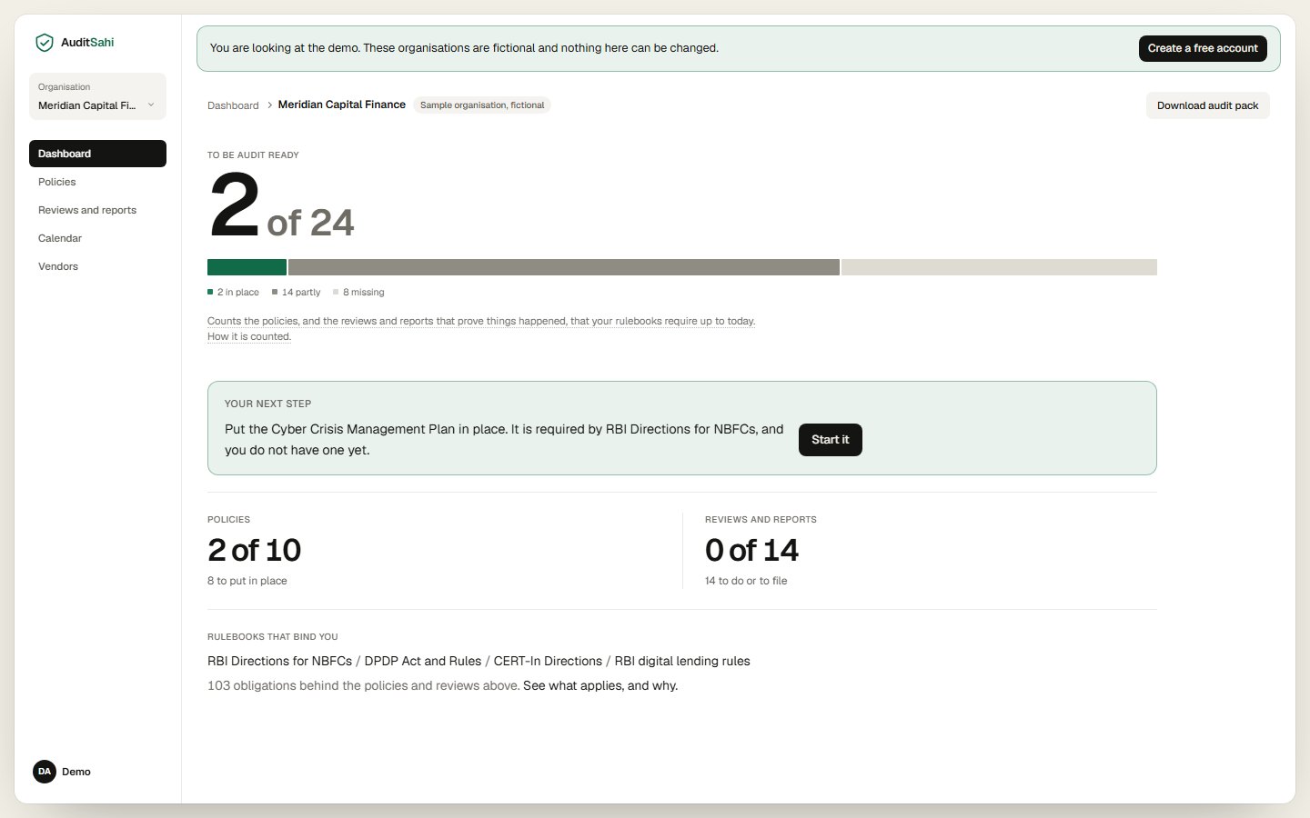Click the green in-place progress segment

click(247, 267)
